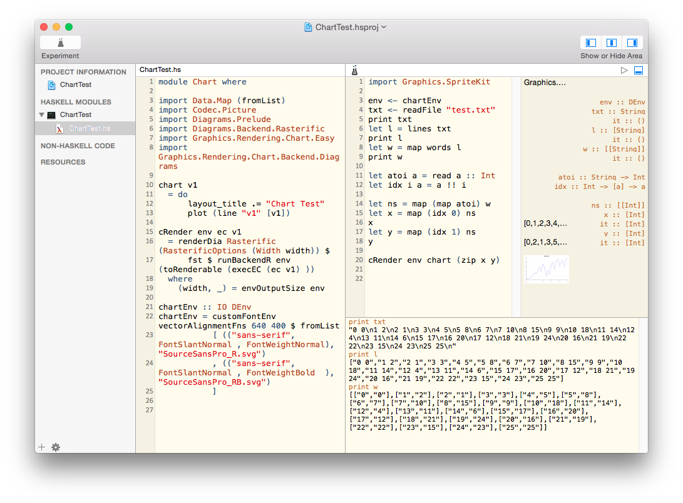The image size is (683, 503).
Task: Click the ChartTest project information file icon
Action: [x=51, y=84]
